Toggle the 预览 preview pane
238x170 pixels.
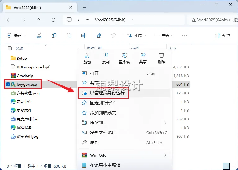[x=222, y=36]
